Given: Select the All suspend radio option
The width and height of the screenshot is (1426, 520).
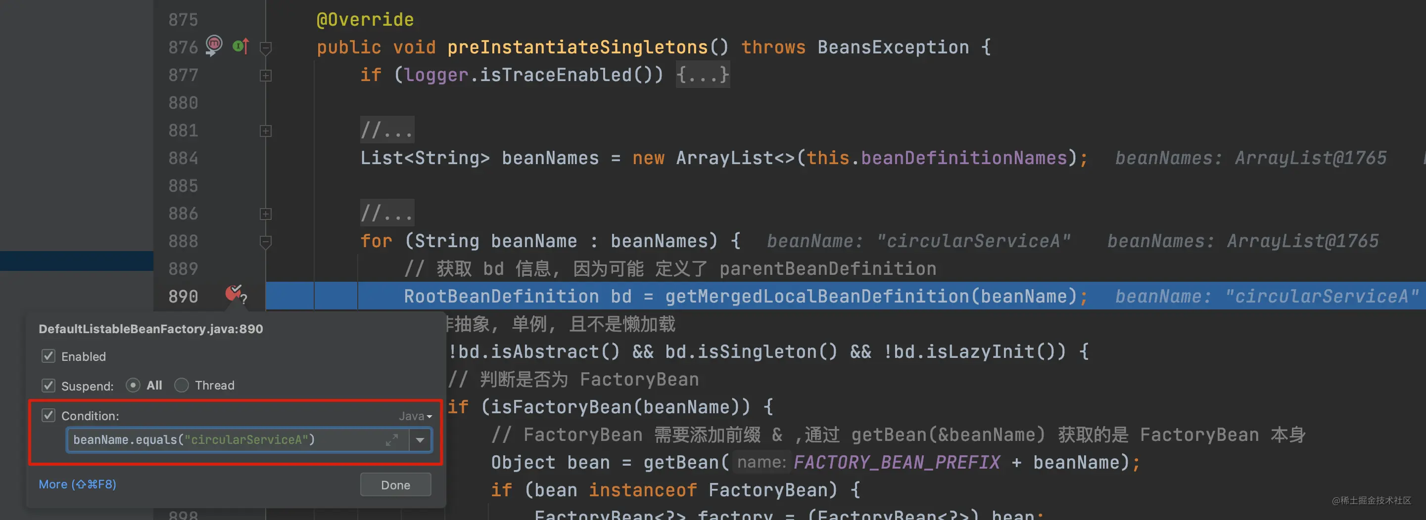Looking at the screenshot, I should coord(133,385).
